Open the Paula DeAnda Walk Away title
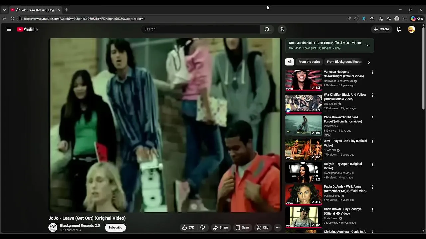The width and height of the screenshot is (426, 239). pos(346,189)
